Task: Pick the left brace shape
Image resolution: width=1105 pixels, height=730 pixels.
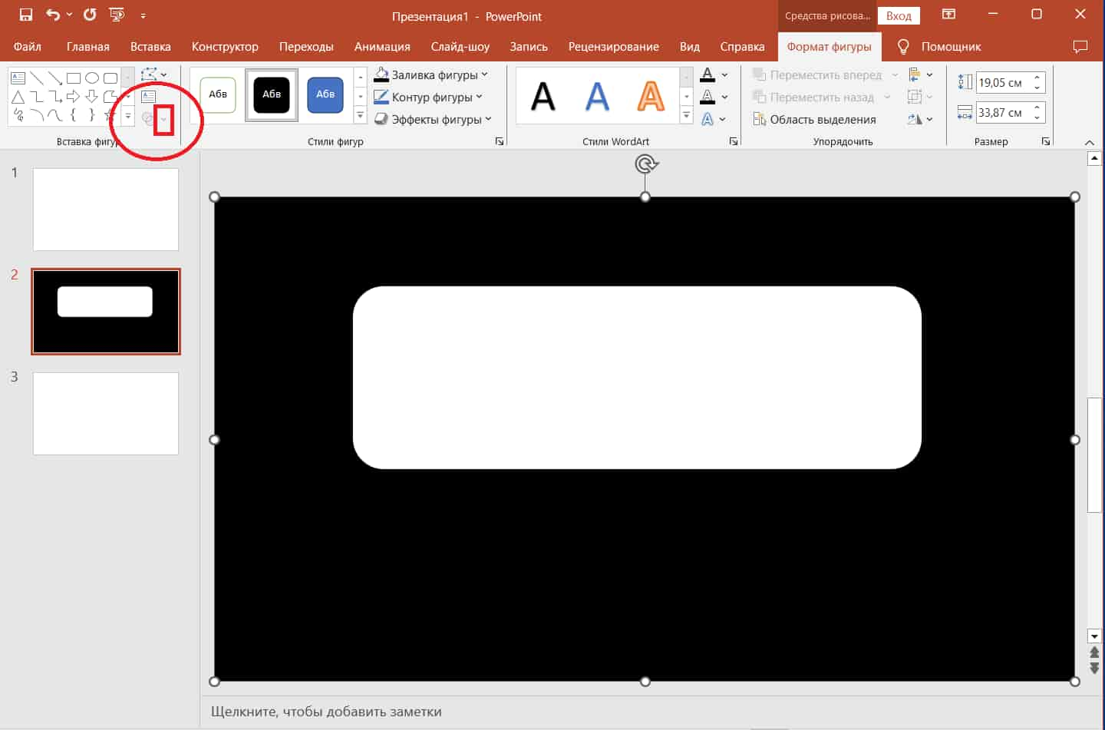Action: click(74, 115)
